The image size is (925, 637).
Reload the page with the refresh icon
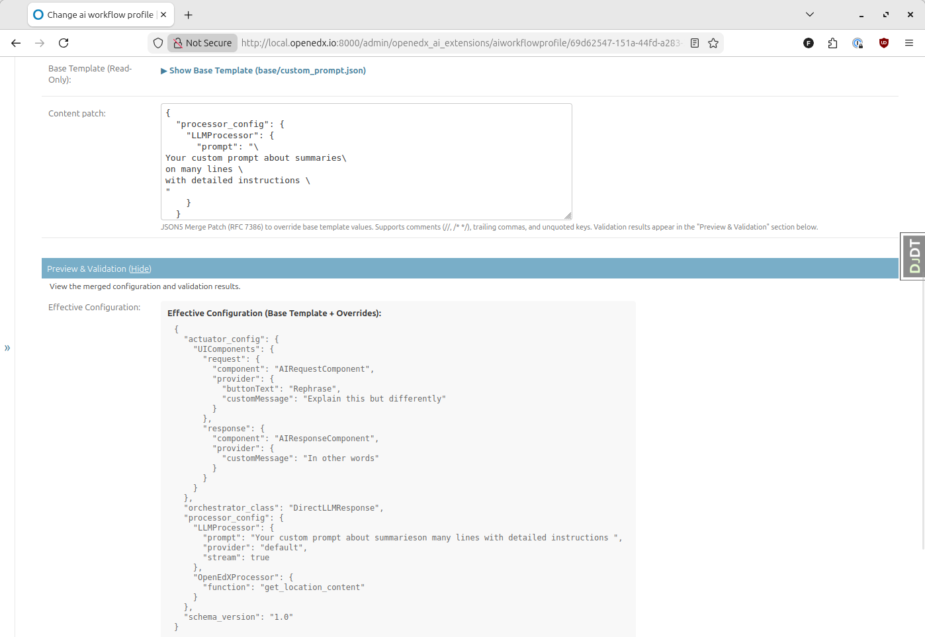coord(64,43)
